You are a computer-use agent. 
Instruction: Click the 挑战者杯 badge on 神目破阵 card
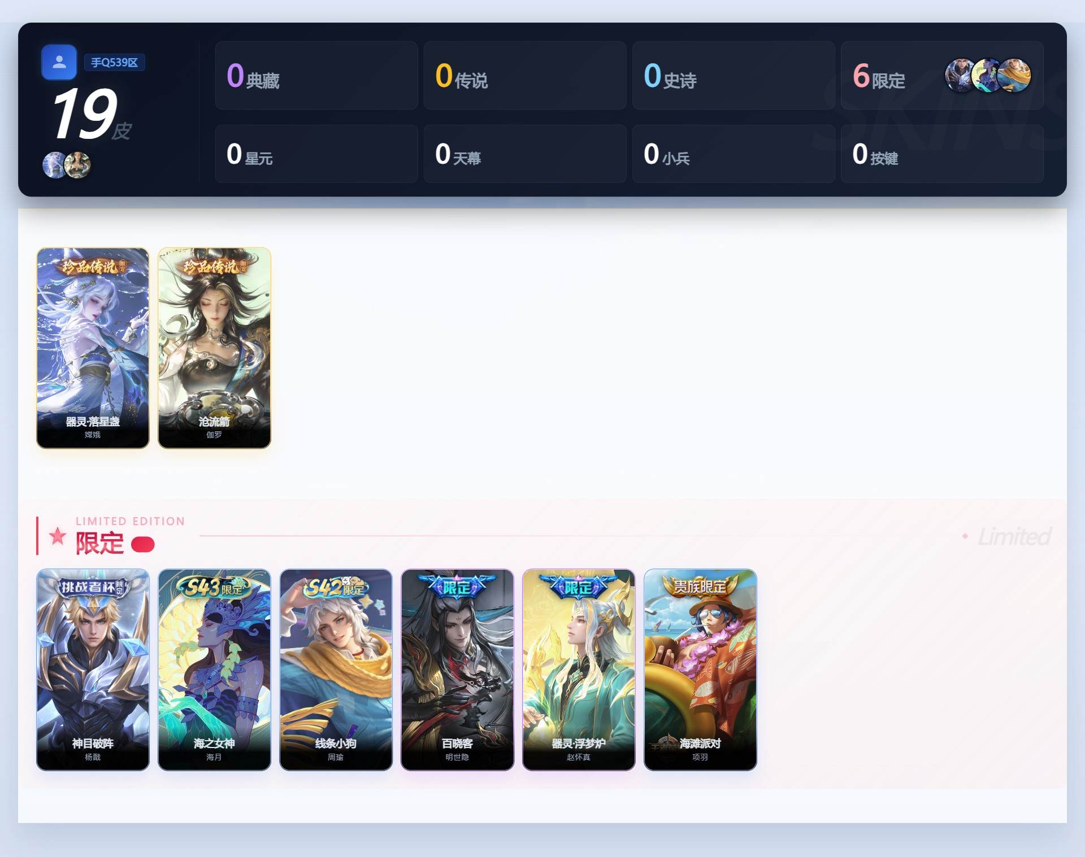[93, 587]
